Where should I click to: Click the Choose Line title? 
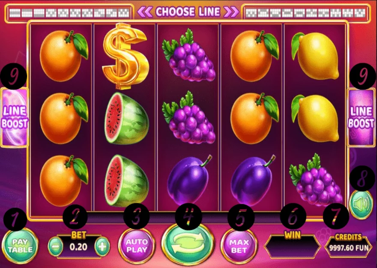click(188, 12)
